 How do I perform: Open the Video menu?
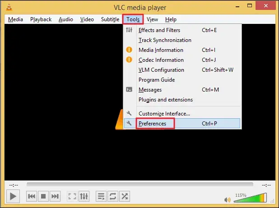(x=87, y=19)
